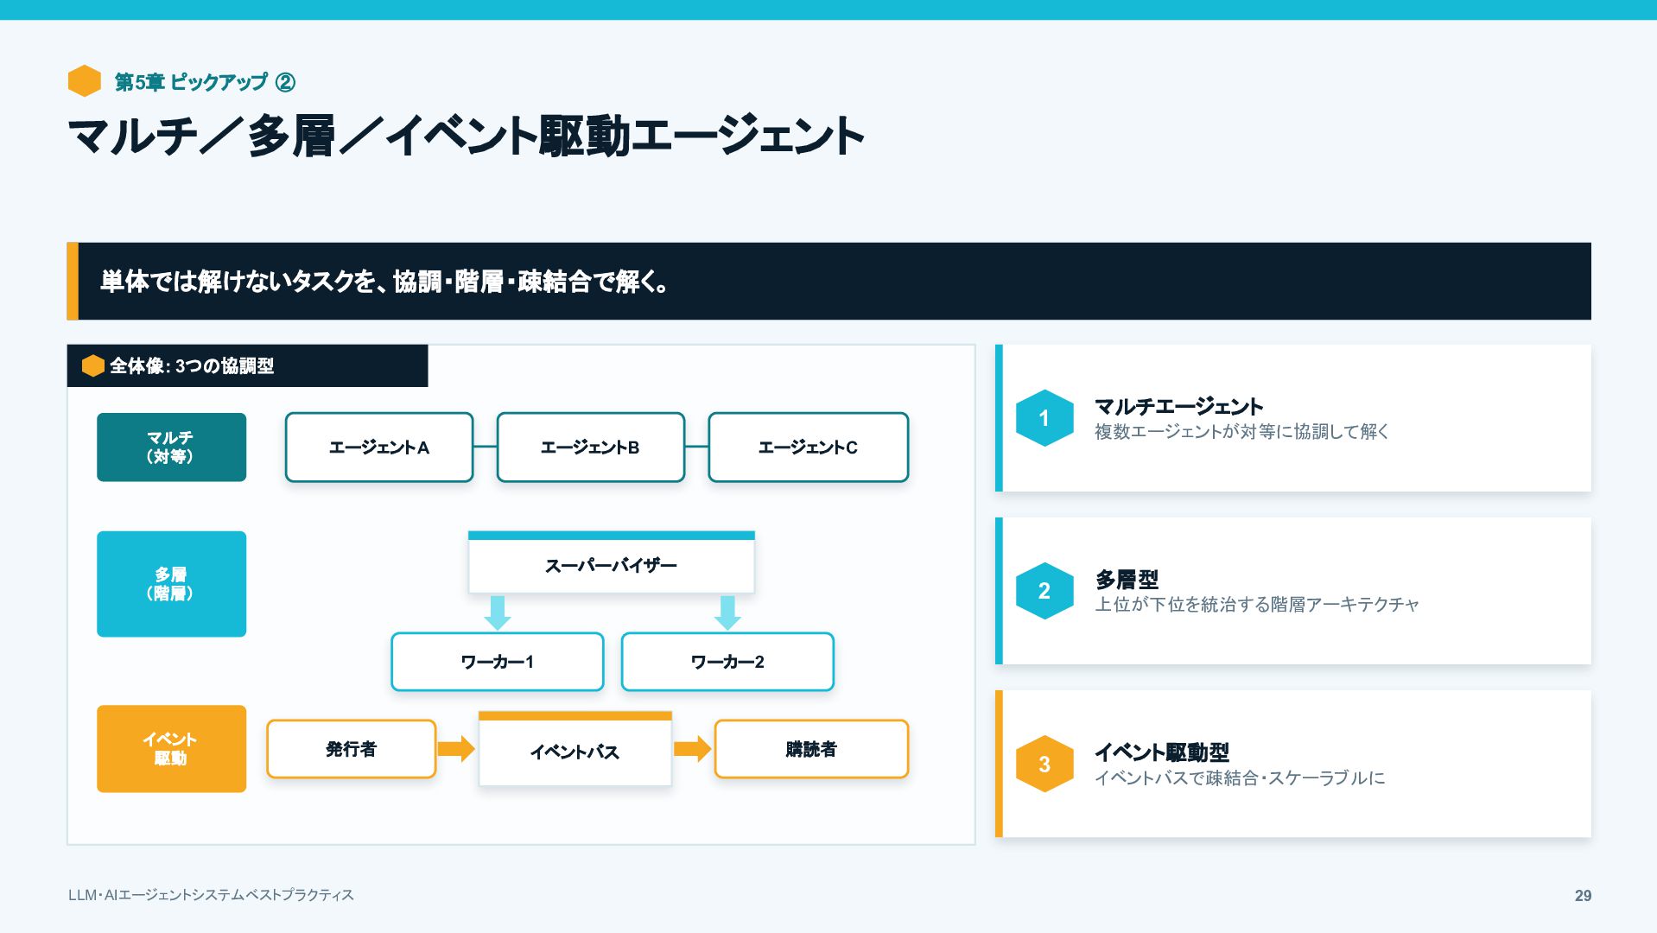Select the マルチ(対等) label box
The image size is (1657, 933).
point(171,447)
